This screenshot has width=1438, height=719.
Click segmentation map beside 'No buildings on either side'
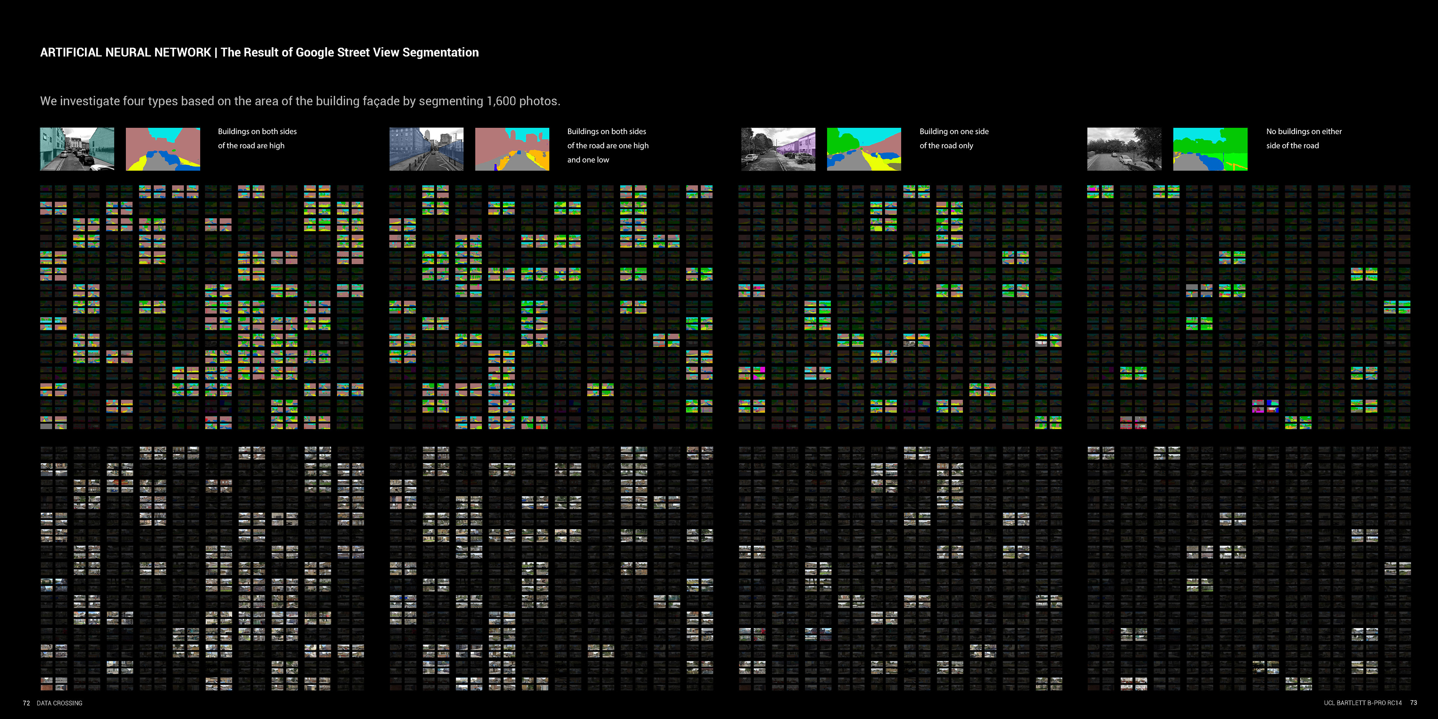point(1210,149)
